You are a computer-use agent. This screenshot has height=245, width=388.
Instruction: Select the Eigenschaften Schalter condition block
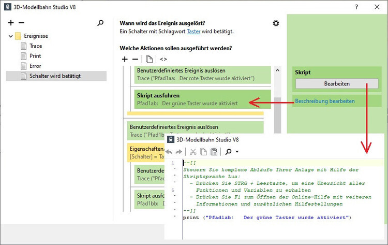coord(146,153)
